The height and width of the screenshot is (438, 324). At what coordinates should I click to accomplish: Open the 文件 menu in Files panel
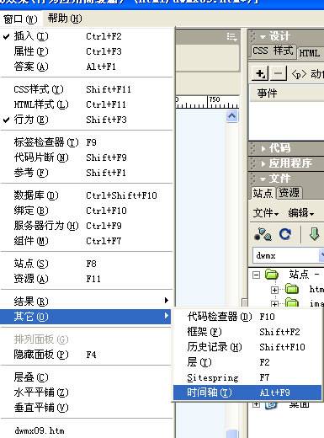266,213
